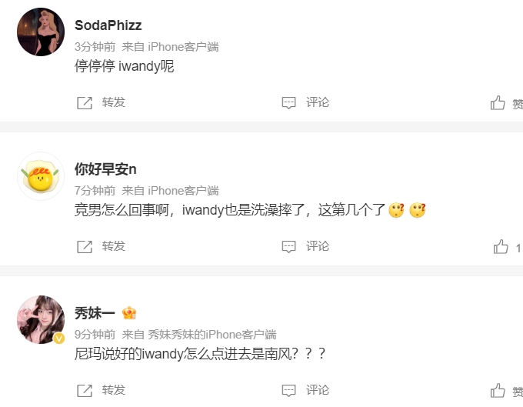The width and height of the screenshot is (523, 407).
Task: Like 秀妹一's post with thumbs-up icon
Action: pyautogui.click(x=498, y=390)
